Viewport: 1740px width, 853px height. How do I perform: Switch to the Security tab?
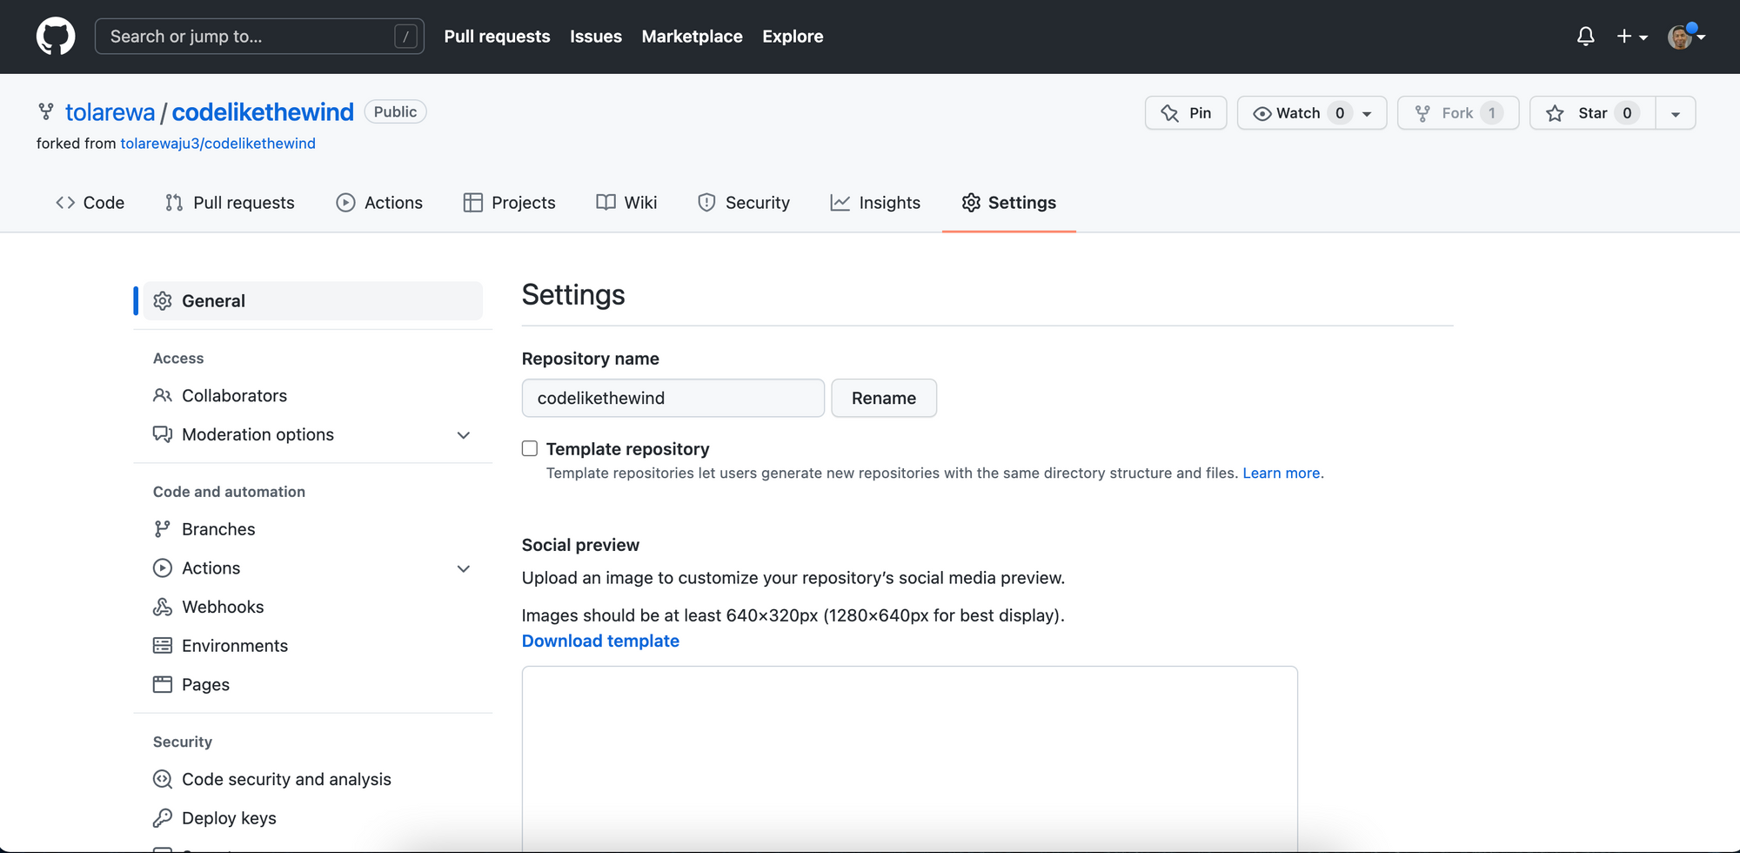pyautogui.click(x=744, y=203)
